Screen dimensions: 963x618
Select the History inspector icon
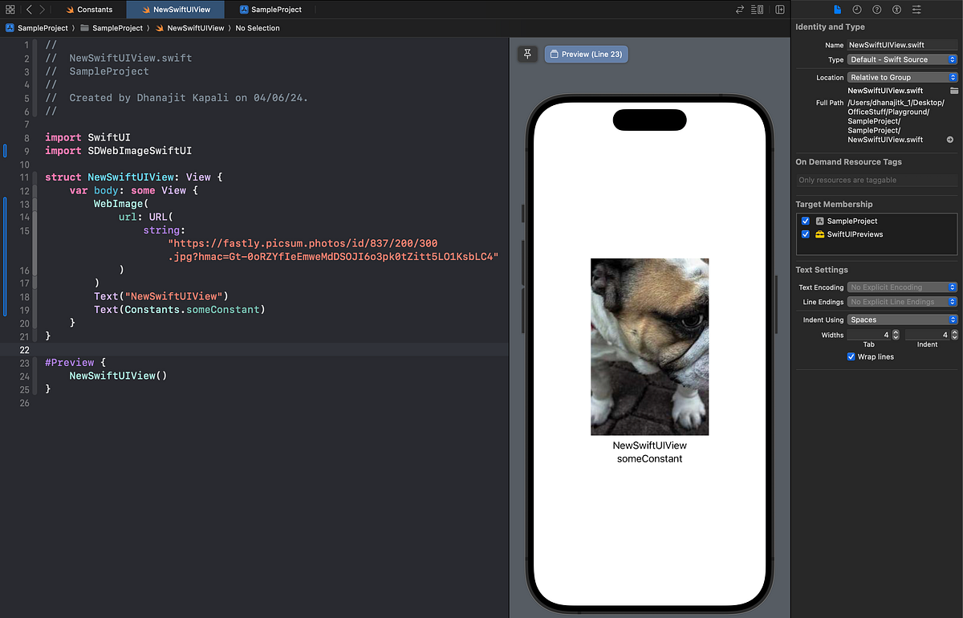point(857,10)
